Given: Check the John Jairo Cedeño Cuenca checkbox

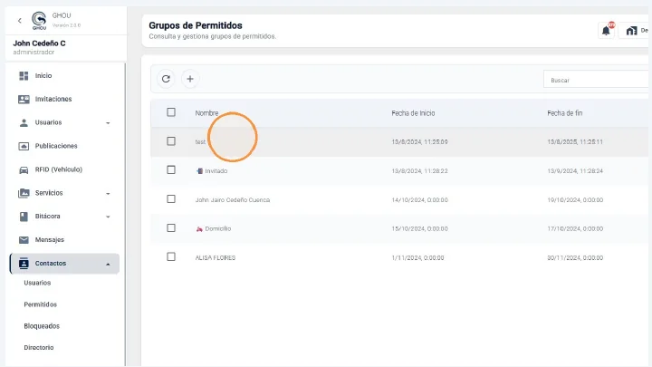Looking at the screenshot, I should [x=171, y=198].
